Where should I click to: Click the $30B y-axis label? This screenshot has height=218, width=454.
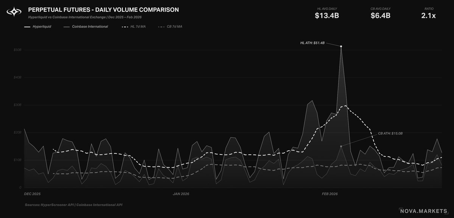[x=17, y=105]
